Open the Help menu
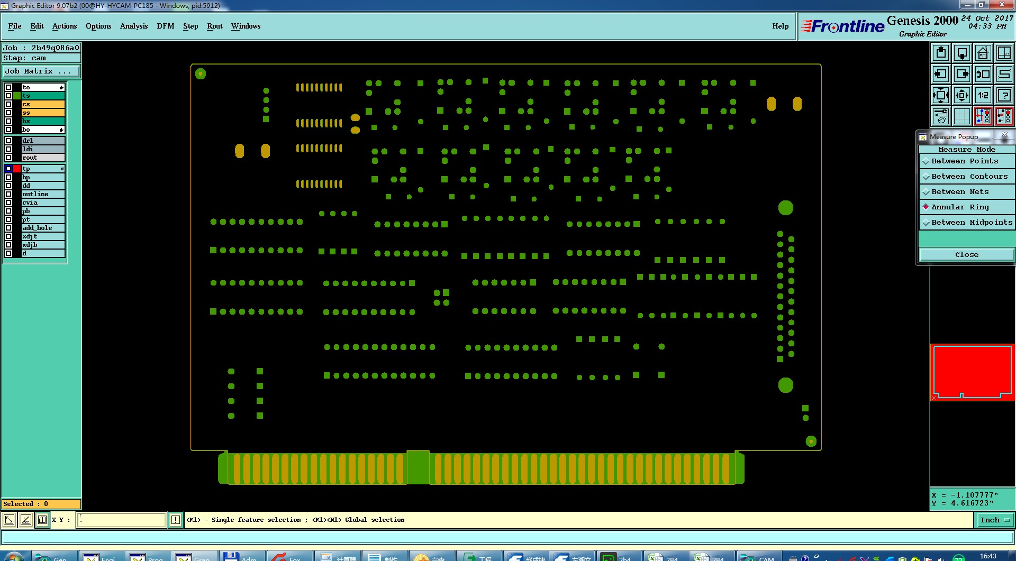This screenshot has height=561, width=1016. [x=780, y=26]
